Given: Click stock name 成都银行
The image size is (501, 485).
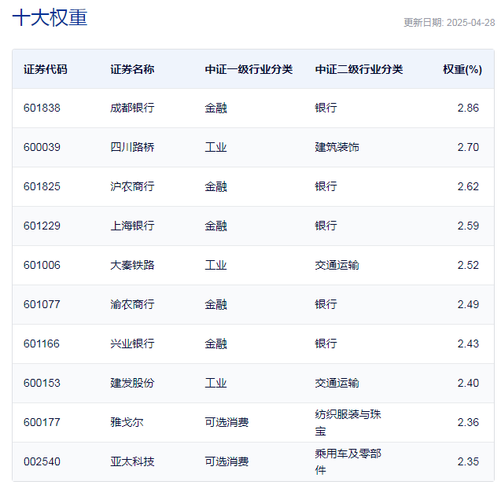Looking at the screenshot, I should (132, 108).
